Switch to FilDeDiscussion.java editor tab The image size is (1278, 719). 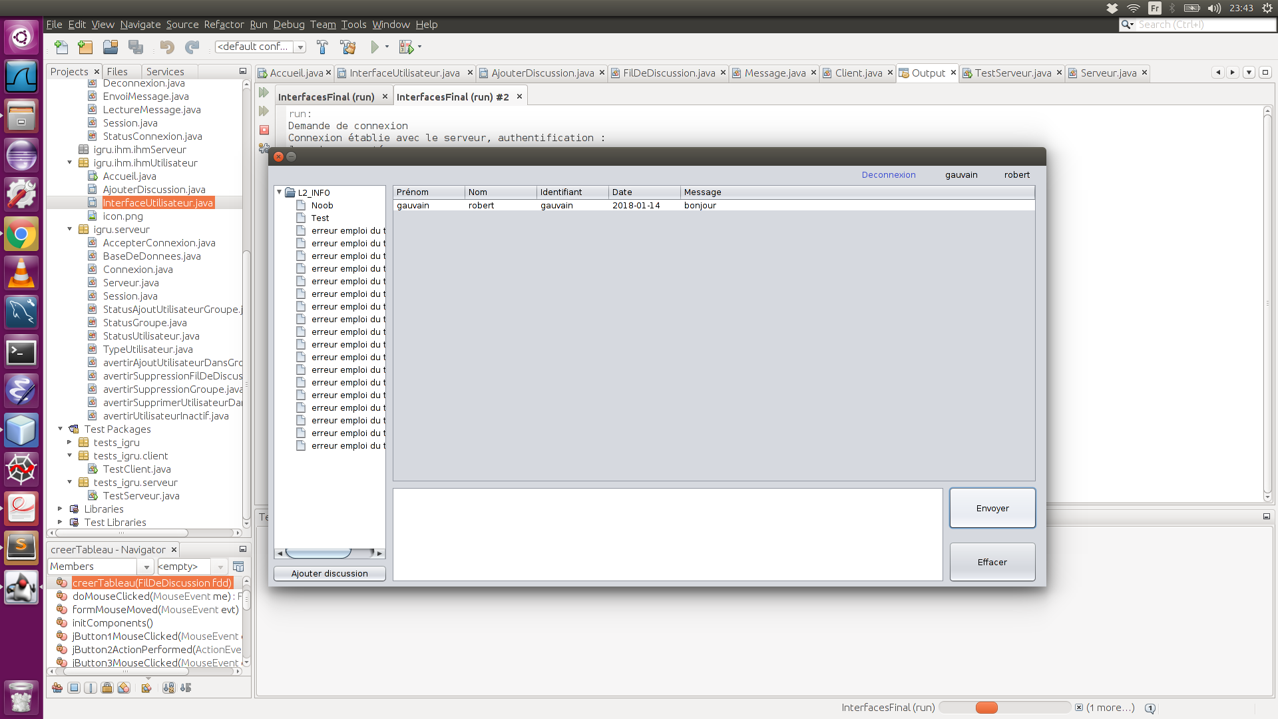pyautogui.click(x=669, y=73)
